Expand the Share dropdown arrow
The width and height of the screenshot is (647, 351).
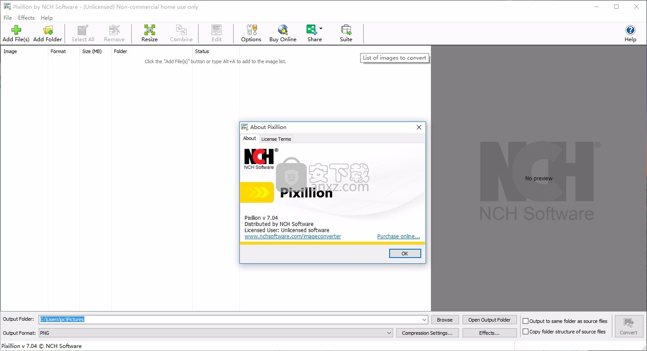(321, 29)
